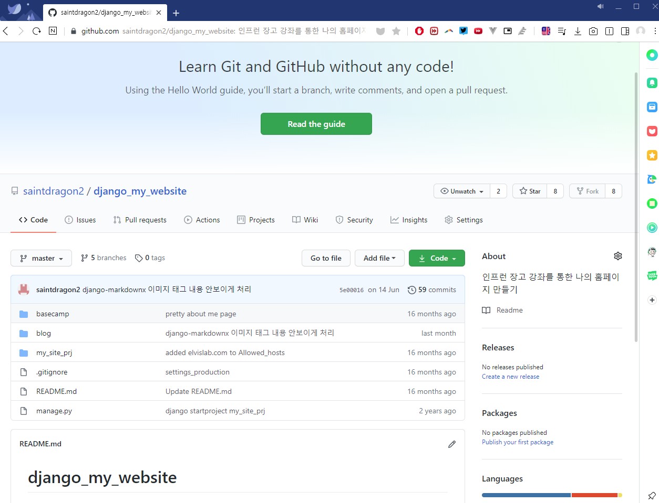Open the Pull requests tab
659x503 pixels.
pos(140,220)
